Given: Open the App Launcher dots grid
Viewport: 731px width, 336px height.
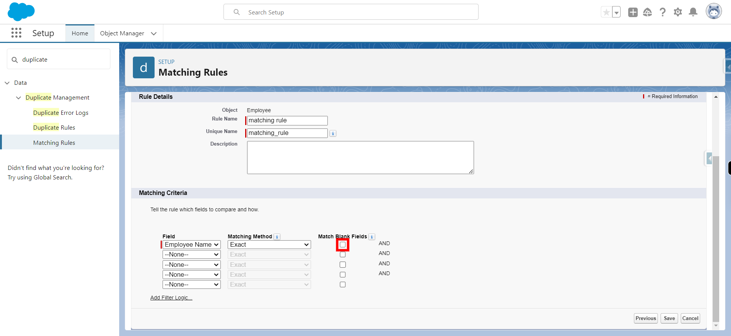Looking at the screenshot, I should [x=16, y=33].
